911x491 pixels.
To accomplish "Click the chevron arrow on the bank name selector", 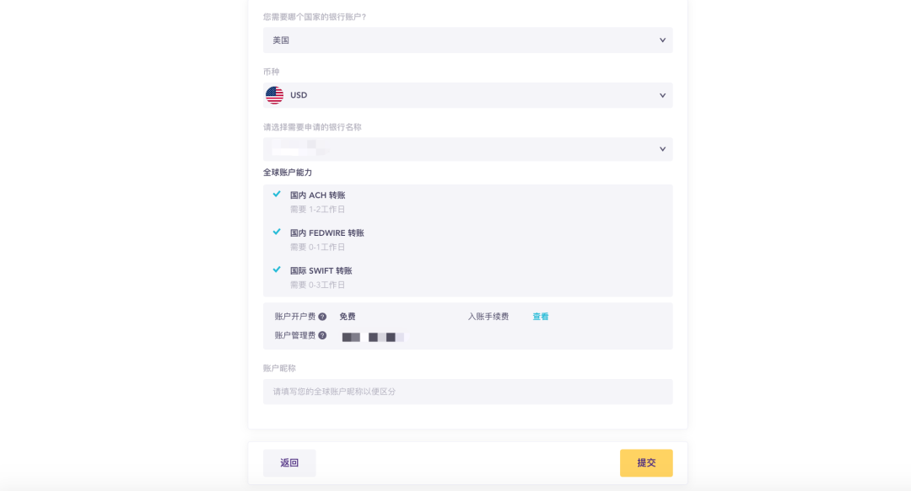I will point(662,149).
